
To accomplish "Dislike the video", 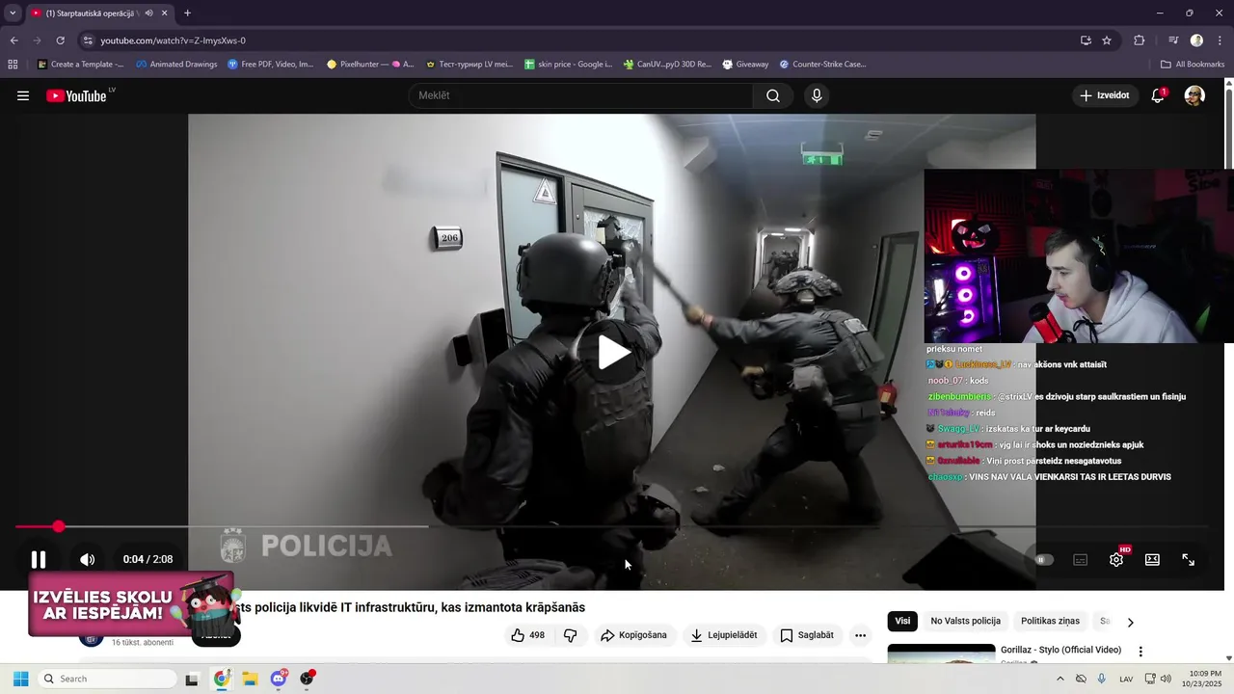I will 570,635.
